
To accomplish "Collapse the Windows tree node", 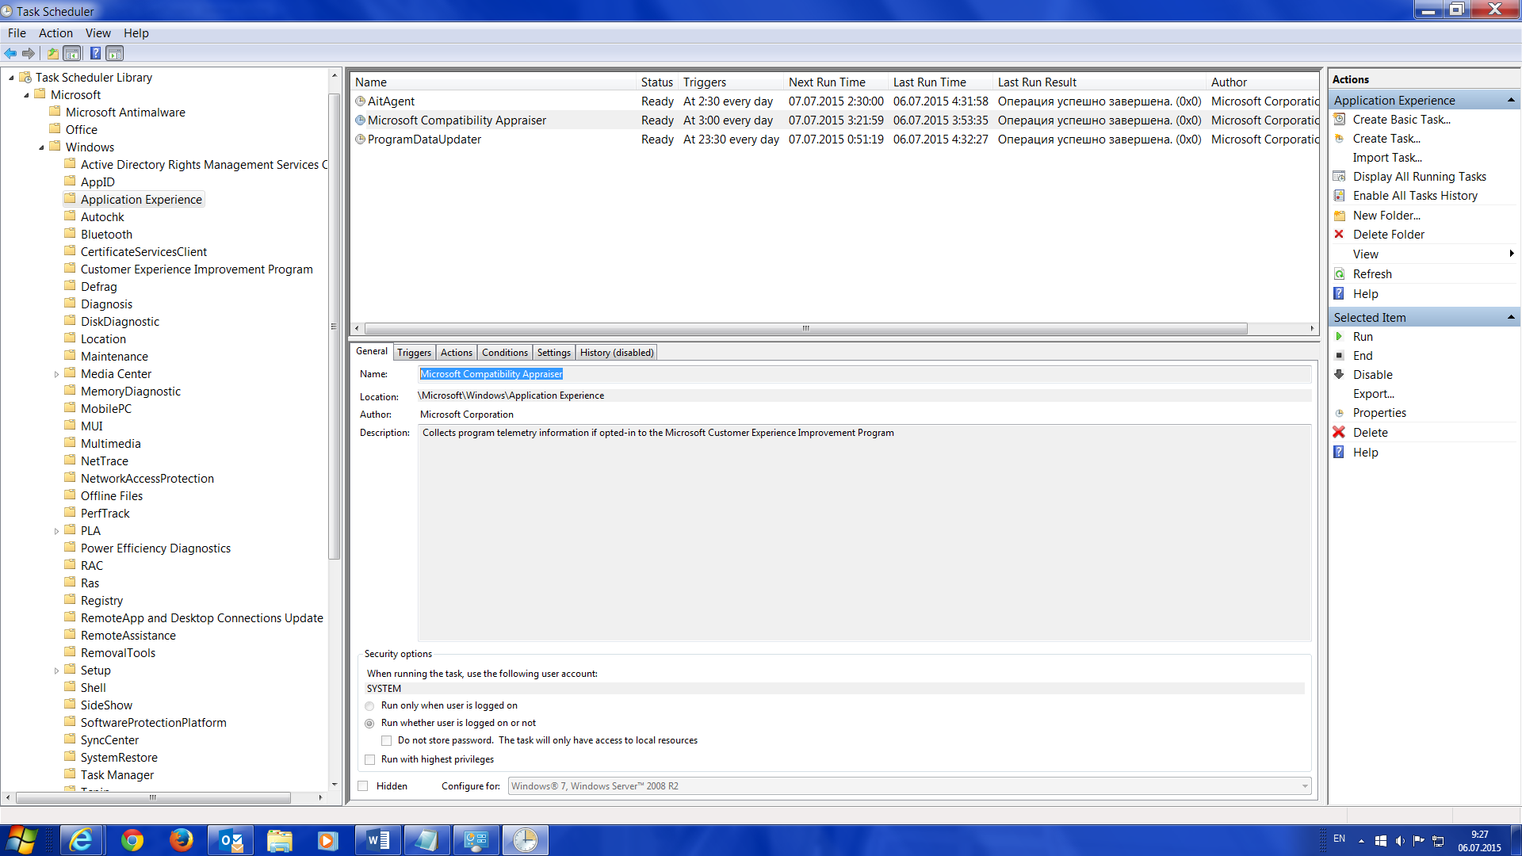I will pos(41,147).
